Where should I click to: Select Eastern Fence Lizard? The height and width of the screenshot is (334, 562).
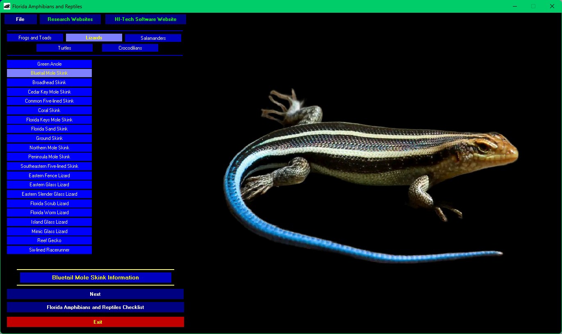(x=49, y=176)
